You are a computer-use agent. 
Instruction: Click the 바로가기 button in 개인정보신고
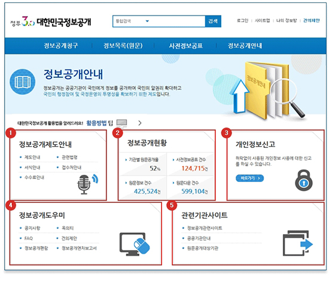249,178
